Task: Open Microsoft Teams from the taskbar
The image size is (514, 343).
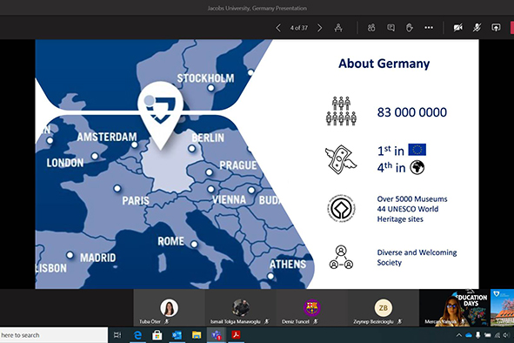Action: (216, 335)
